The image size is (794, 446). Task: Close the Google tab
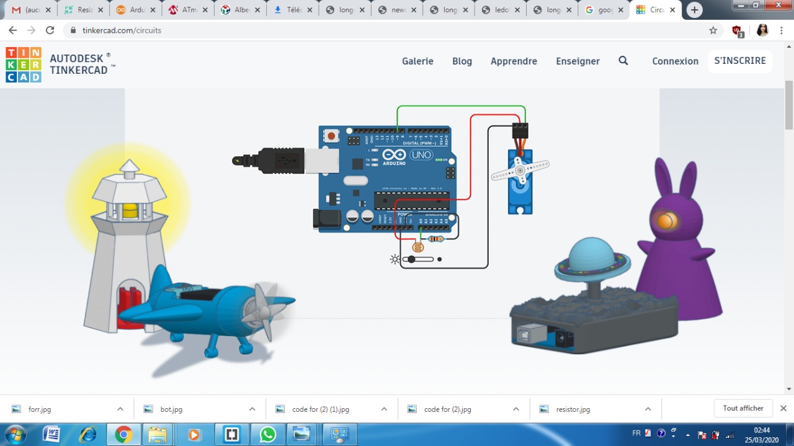[621, 10]
